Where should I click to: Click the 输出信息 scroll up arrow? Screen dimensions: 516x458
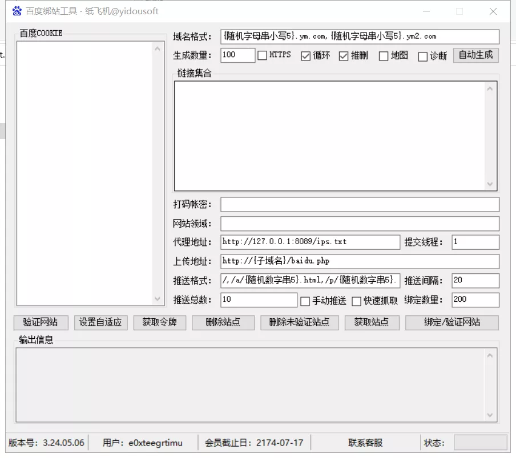tap(490, 355)
